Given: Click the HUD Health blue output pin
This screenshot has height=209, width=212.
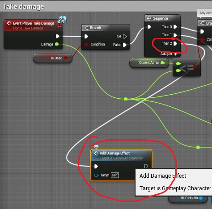Looking at the screenshot, I should coord(201,198).
